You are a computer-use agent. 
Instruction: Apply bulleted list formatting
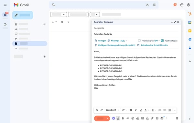[x=165, y=110]
